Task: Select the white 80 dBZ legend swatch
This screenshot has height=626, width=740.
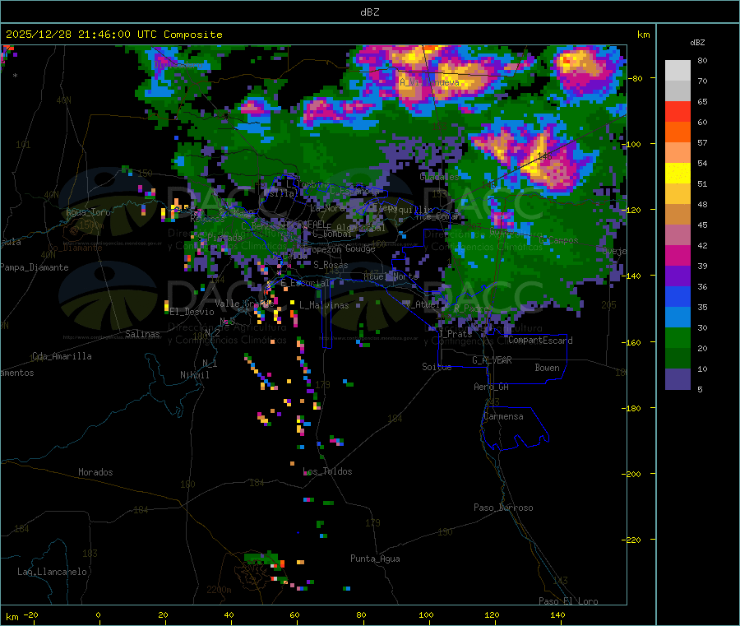Action: 678,71
